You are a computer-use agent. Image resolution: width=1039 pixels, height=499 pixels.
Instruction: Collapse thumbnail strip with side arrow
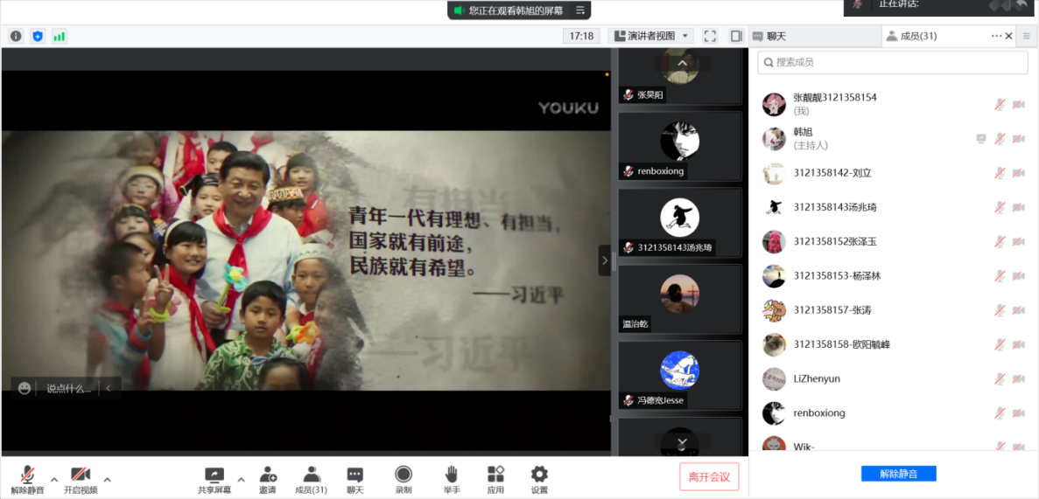click(604, 260)
